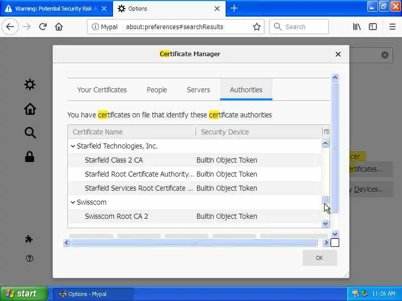Click the certificate list scroll down arrow
402x301 pixels.
point(325,224)
